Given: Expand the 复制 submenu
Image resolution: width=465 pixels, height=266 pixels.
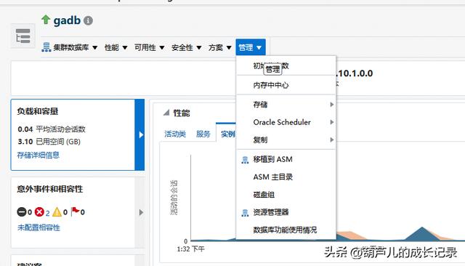Looking at the screenshot, I should tap(286, 140).
